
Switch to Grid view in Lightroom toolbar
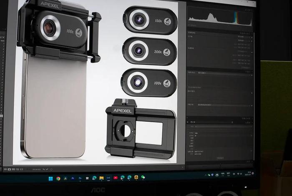point(5,170)
